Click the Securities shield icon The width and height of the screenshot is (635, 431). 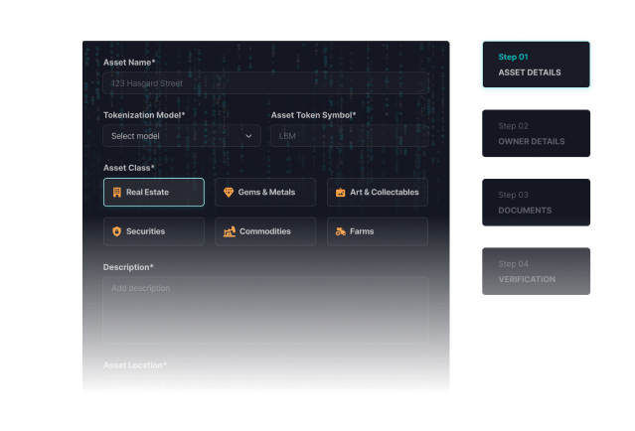coord(116,231)
